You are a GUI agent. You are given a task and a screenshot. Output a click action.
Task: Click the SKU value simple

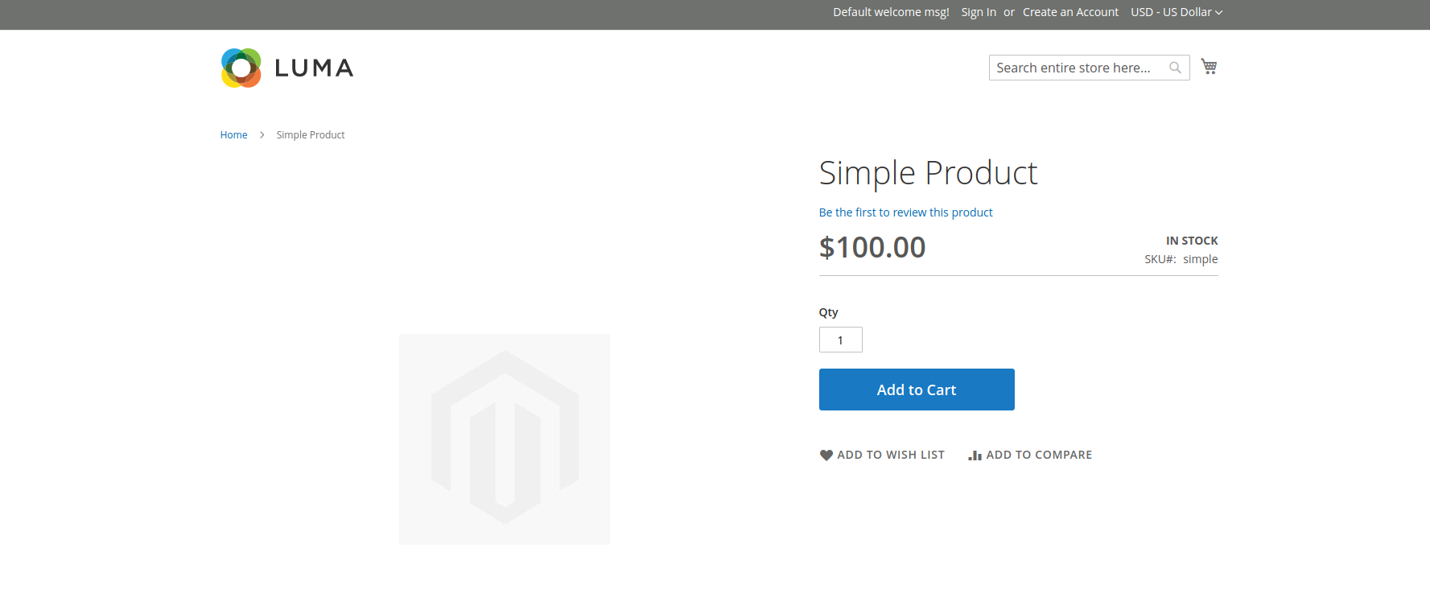1200,259
